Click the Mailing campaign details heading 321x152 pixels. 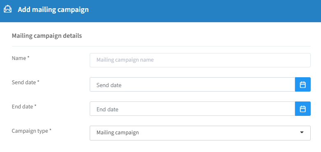47,36
